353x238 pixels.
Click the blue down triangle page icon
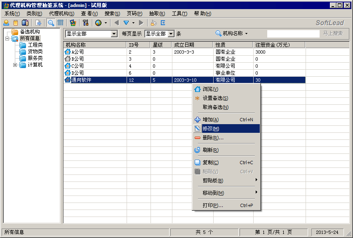pyautogui.click(x=126, y=23)
